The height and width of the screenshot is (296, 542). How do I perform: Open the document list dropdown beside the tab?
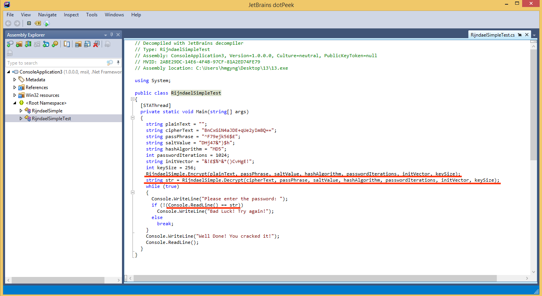pos(534,35)
